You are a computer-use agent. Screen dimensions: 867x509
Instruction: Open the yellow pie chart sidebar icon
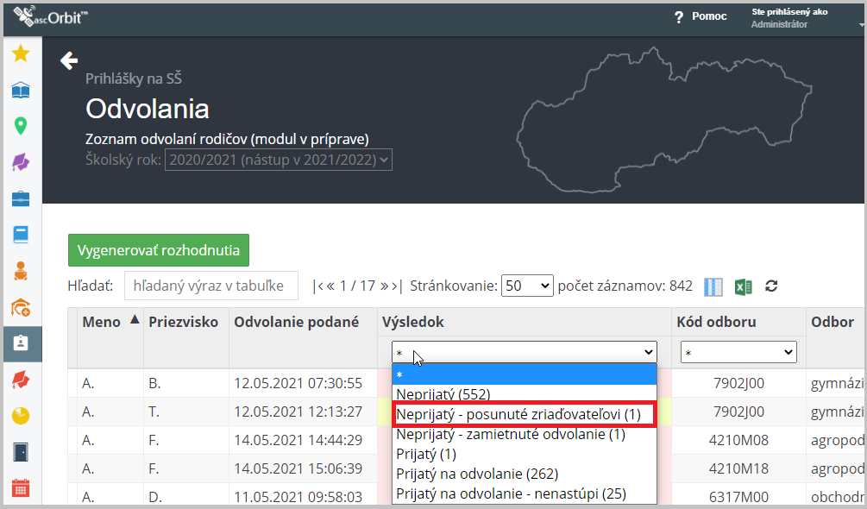tap(21, 416)
